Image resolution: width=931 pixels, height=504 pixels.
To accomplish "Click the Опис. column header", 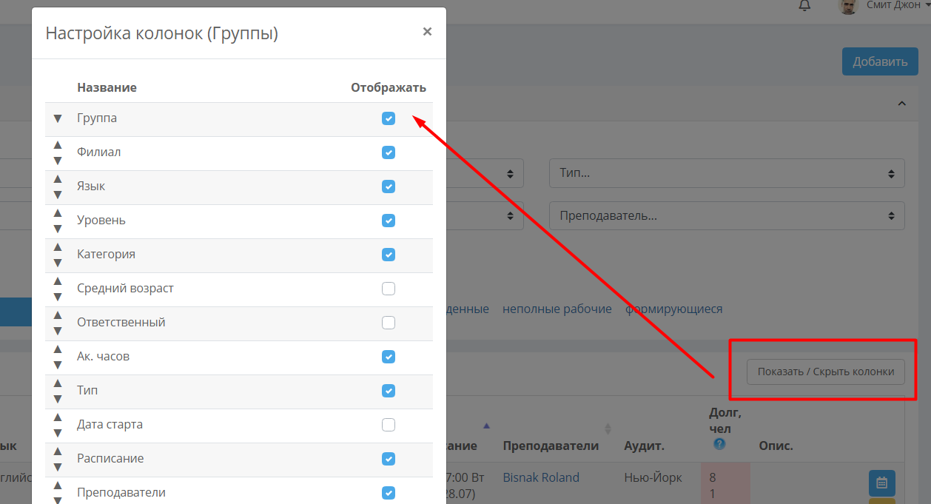I will point(776,446).
